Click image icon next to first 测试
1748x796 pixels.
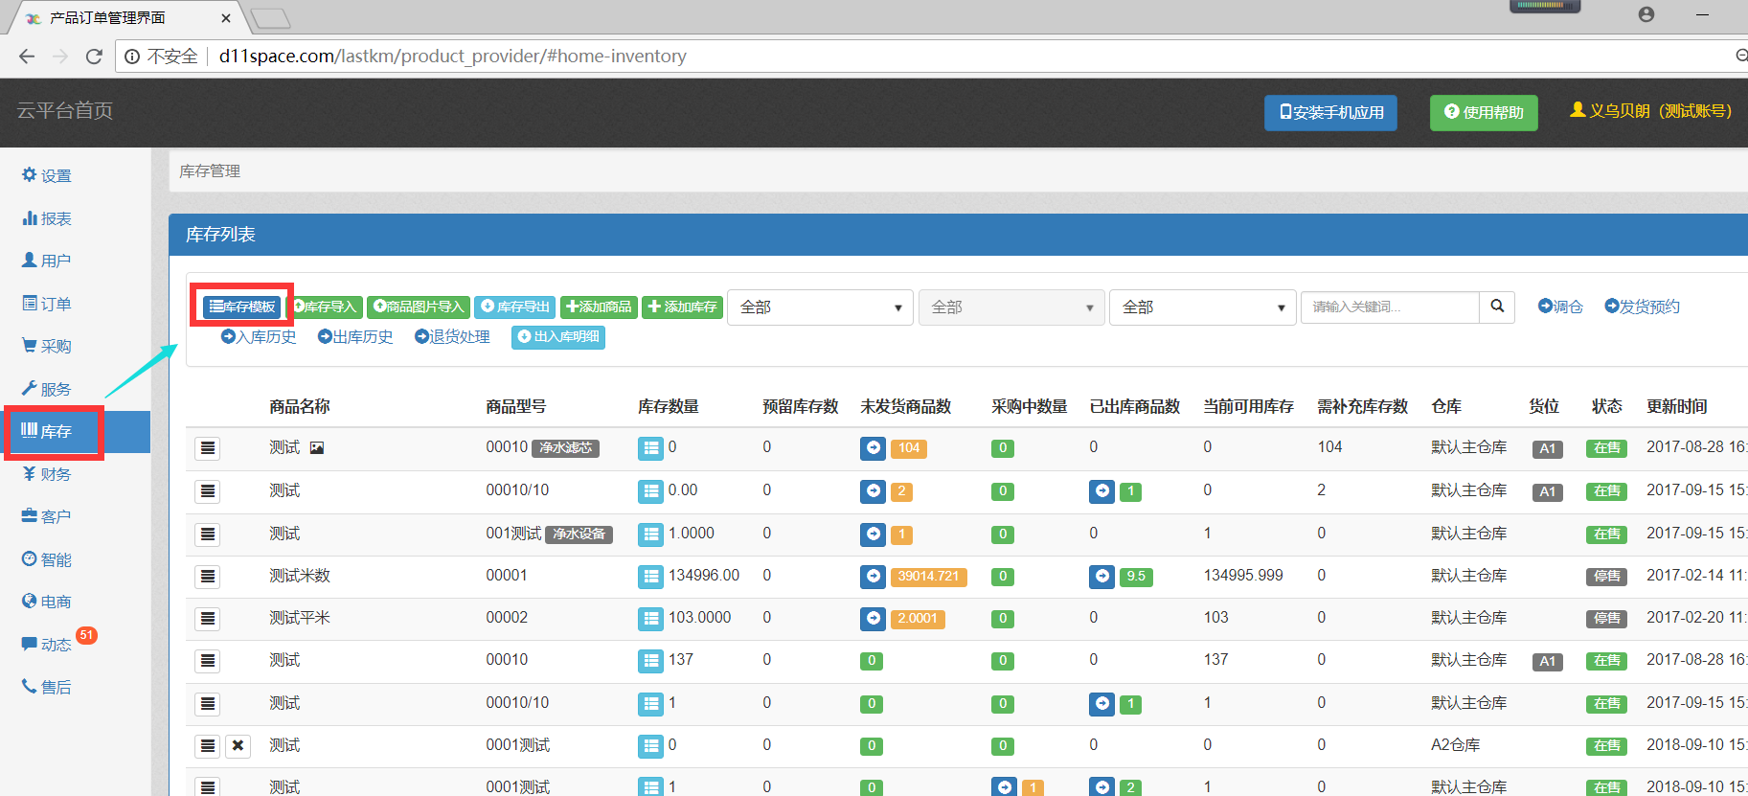(317, 447)
